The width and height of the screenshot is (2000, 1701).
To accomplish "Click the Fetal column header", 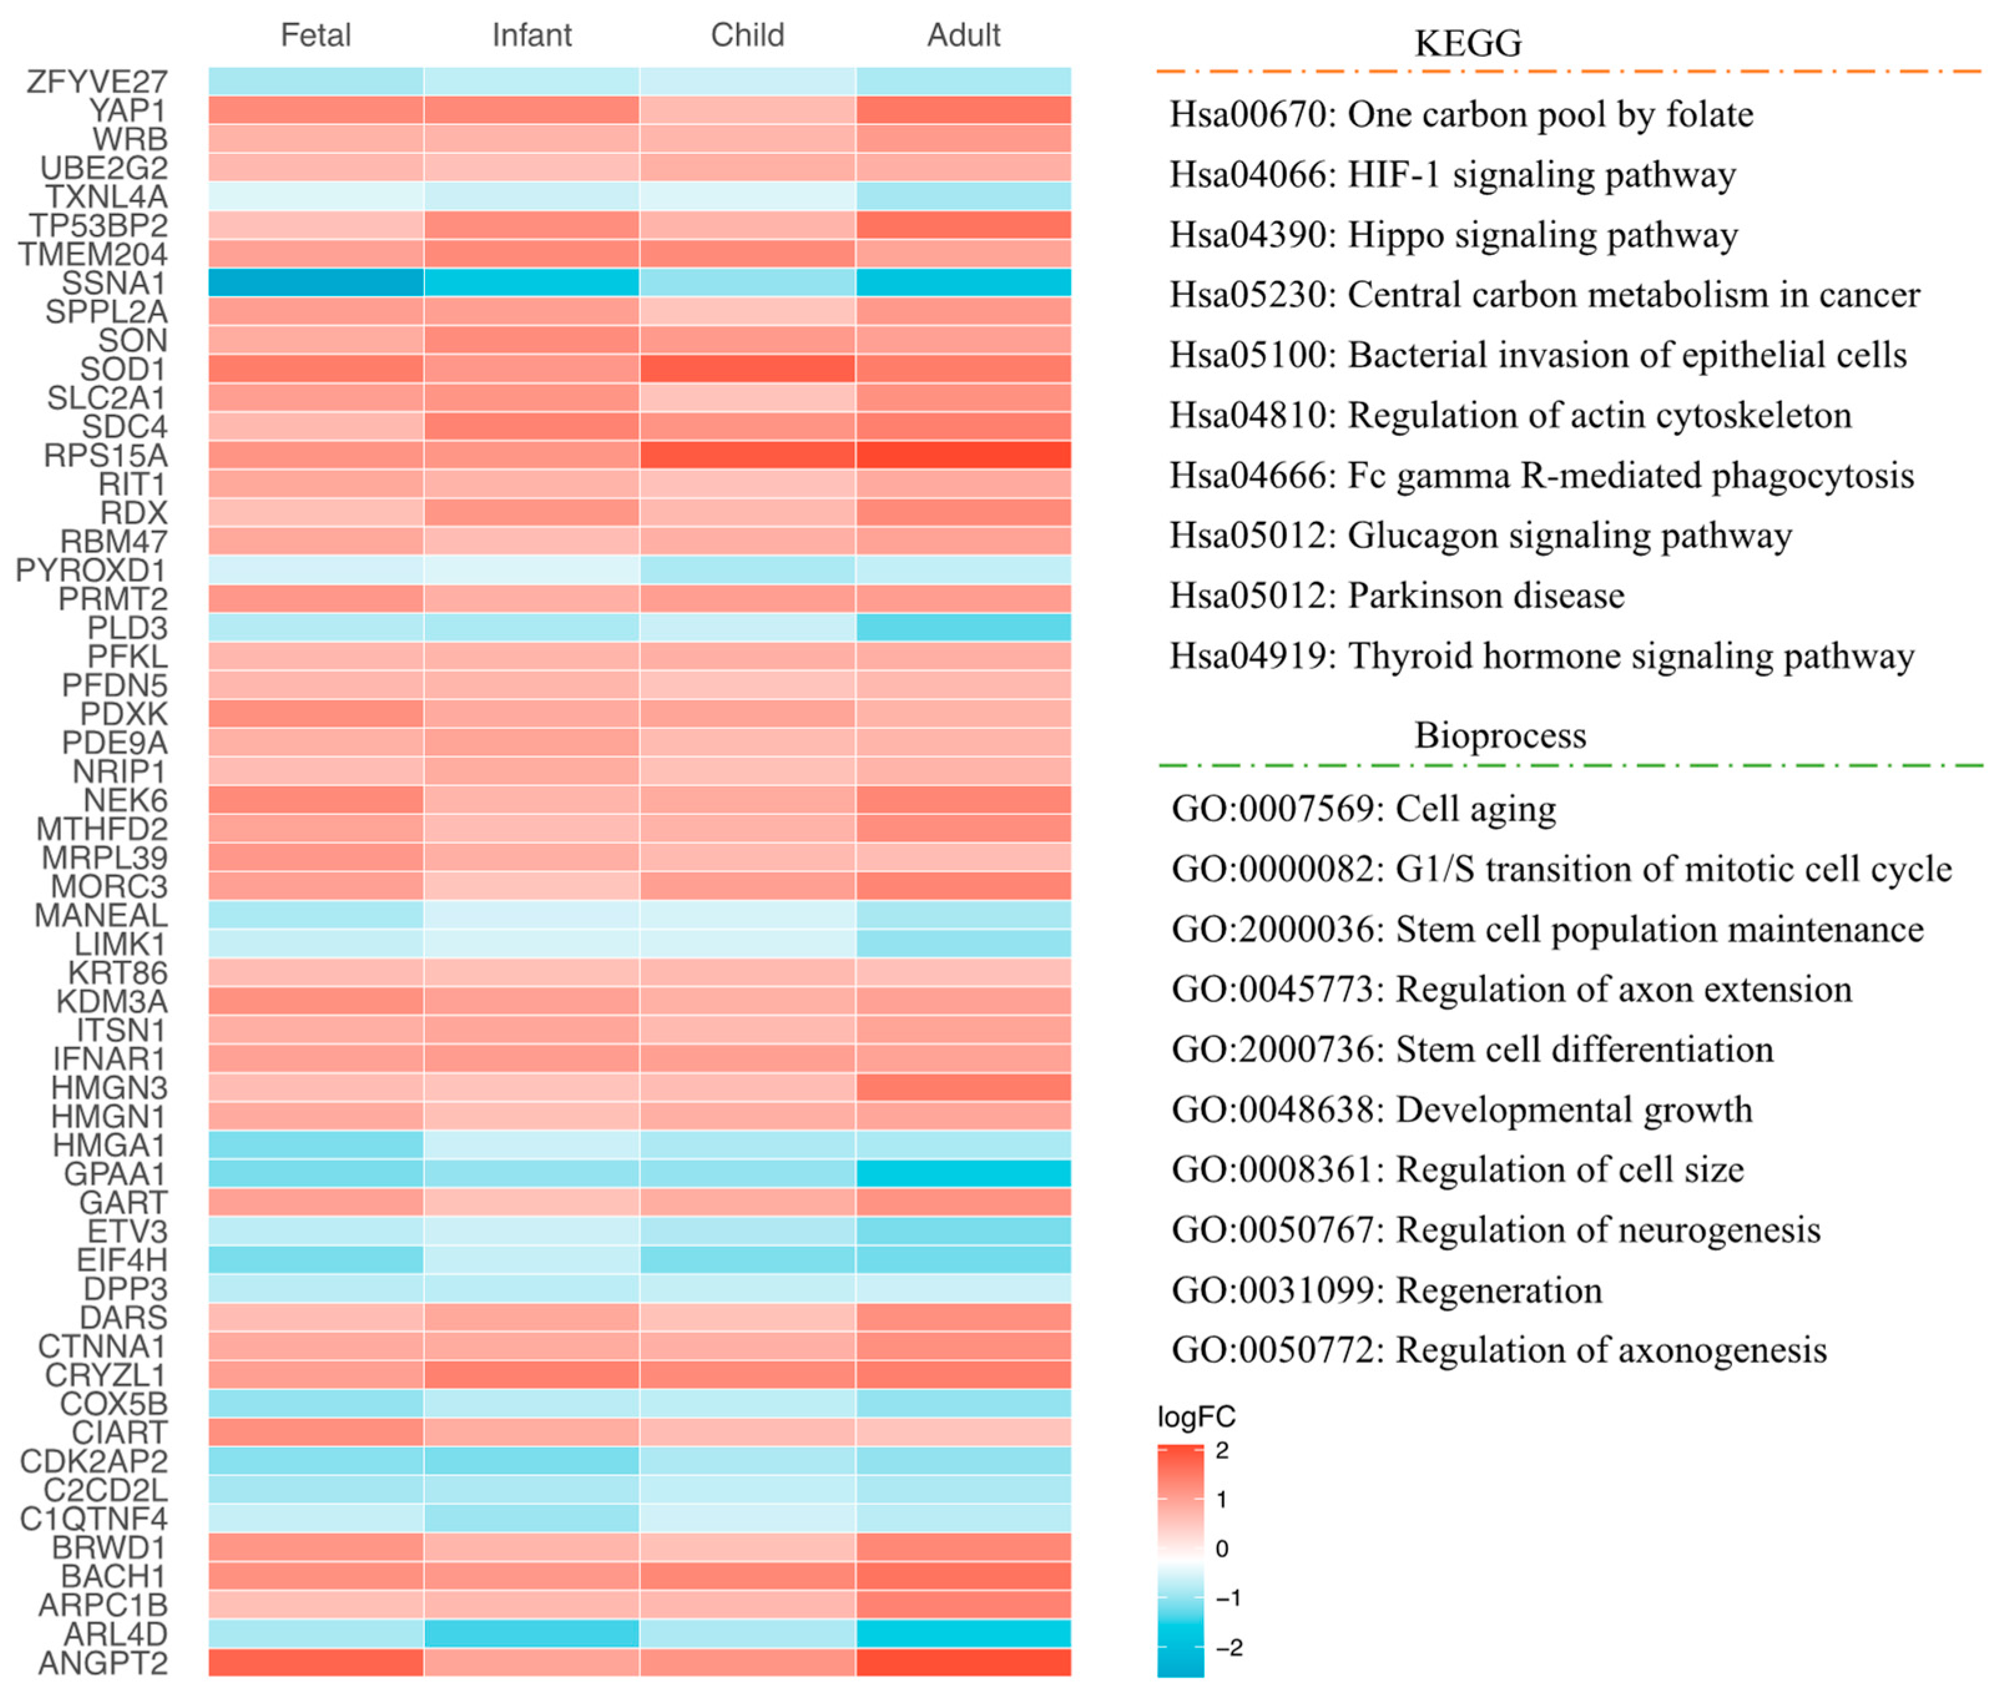I will 315,35.
